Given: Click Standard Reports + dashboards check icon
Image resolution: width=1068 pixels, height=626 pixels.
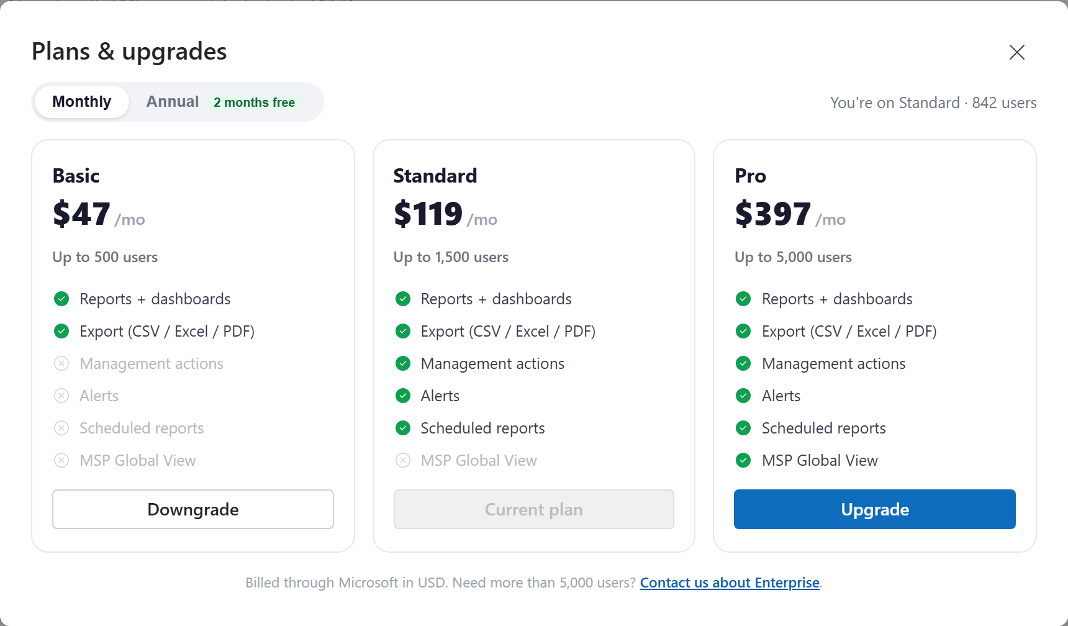Looking at the screenshot, I should click(x=403, y=299).
